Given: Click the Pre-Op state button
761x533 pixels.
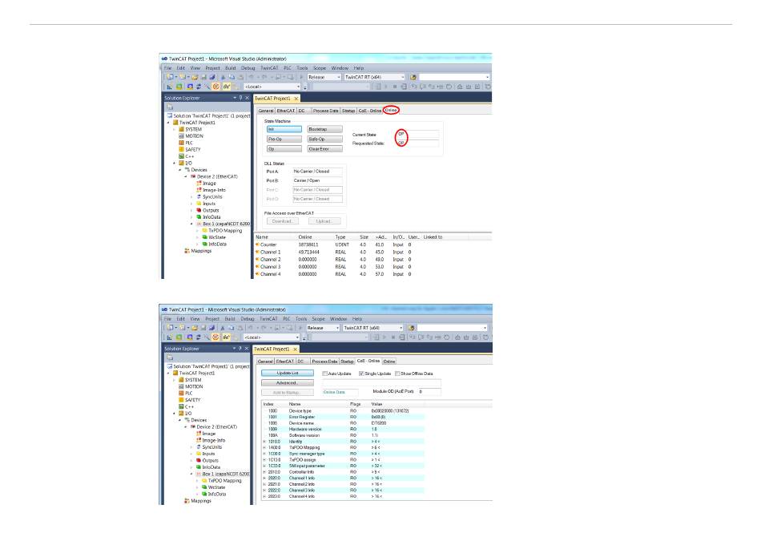Looking at the screenshot, I should (x=284, y=139).
